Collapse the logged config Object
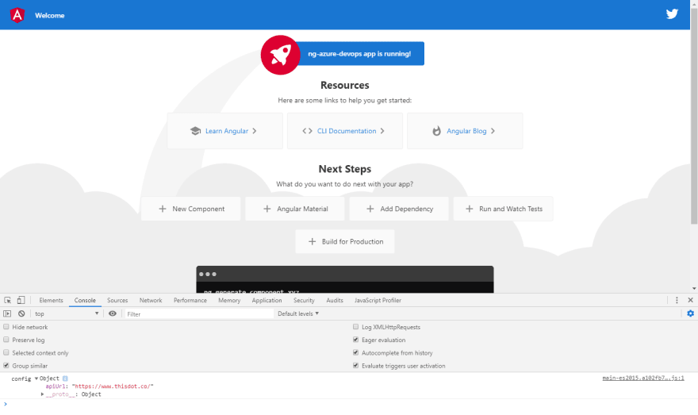This screenshot has width=698, height=415. point(36,378)
